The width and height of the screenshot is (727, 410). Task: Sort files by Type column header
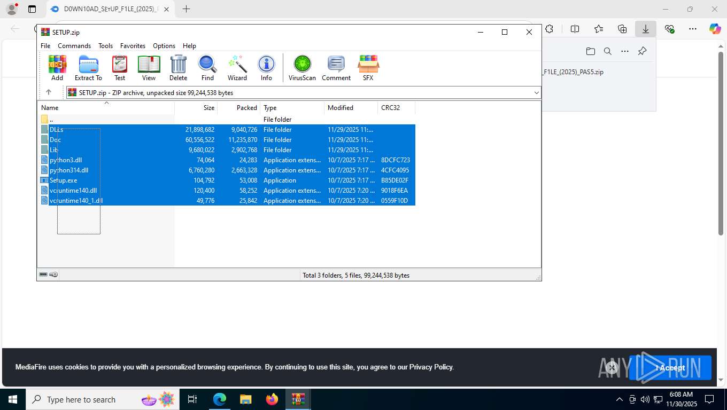tap(292, 108)
